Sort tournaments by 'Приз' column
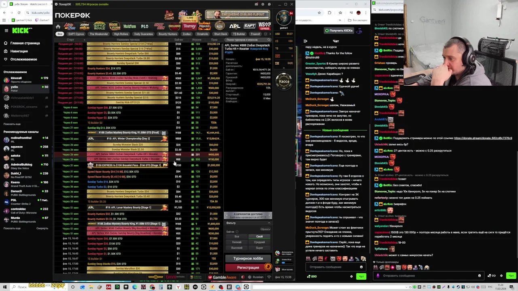Viewport: 518px width, 291px height. click(214, 40)
